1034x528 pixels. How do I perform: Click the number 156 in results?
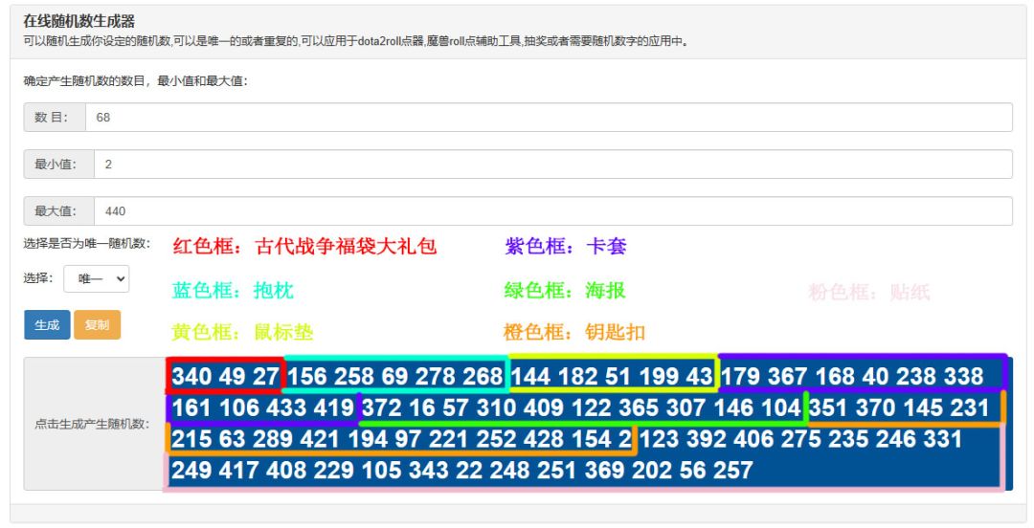(307, 376)
